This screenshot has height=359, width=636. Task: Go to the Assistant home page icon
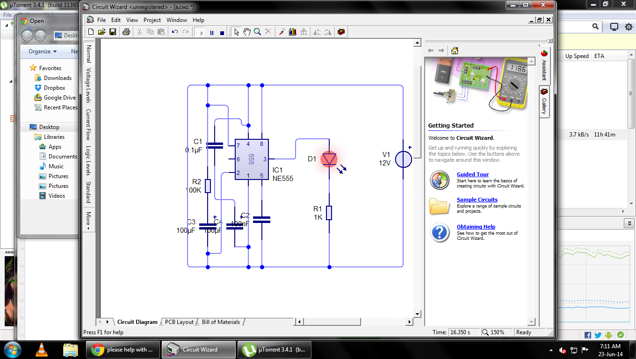[455, 50]
